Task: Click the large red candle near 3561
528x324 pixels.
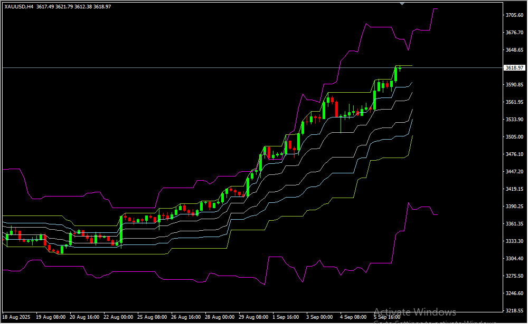Action: tap(336, 107)
